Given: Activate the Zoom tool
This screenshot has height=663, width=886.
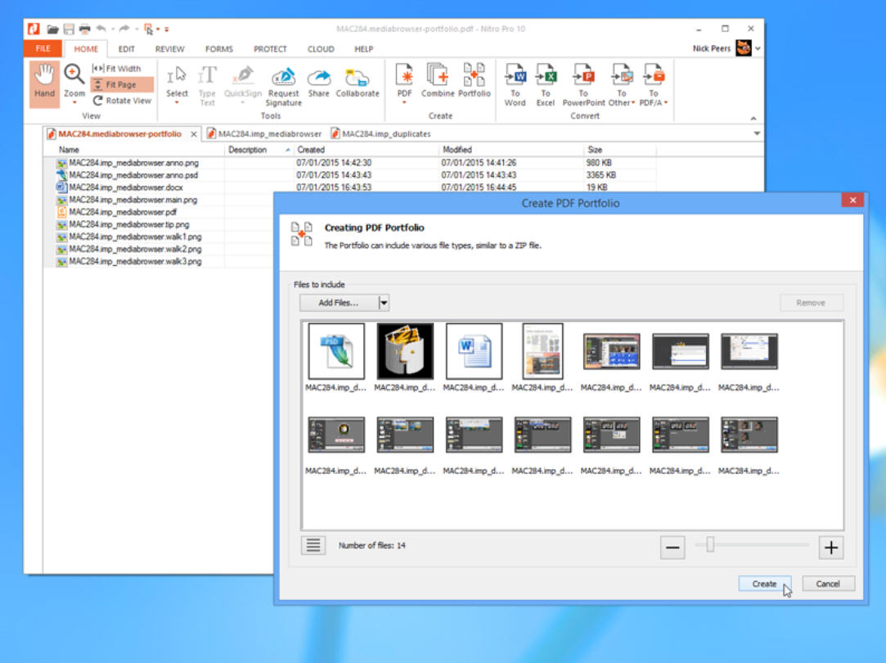Looking at the screenshot, I should point(74,82).
